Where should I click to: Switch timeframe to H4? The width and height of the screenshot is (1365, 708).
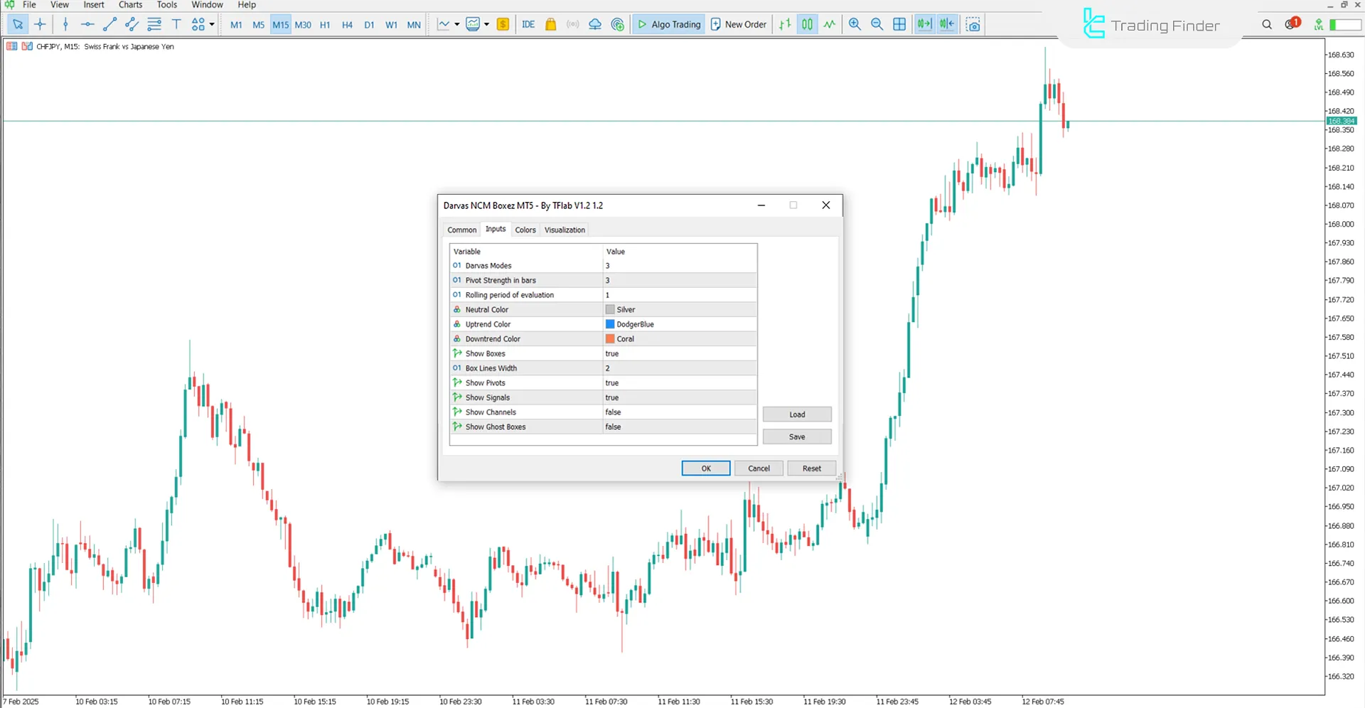pos(347,24)
